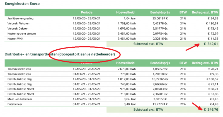Select the 'Verbruik Piekuren' row label
223x117 pixels.
(x=18, y=24)
